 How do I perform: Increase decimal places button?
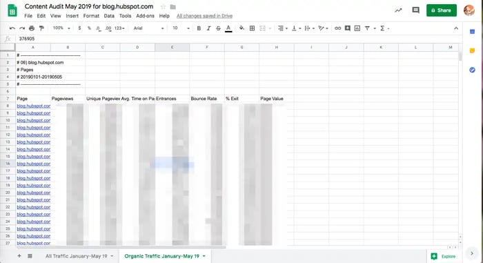(108, 28)
